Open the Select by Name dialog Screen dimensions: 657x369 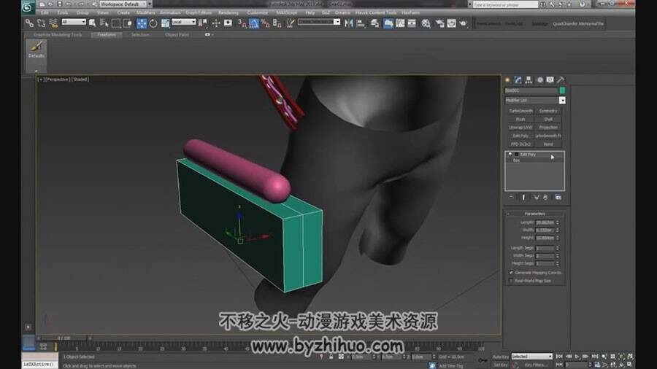pyautogui.click(x=104, y=23)
